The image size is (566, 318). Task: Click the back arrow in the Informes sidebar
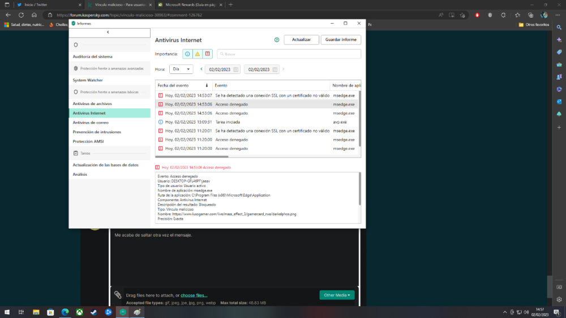[x=108, y=32]
